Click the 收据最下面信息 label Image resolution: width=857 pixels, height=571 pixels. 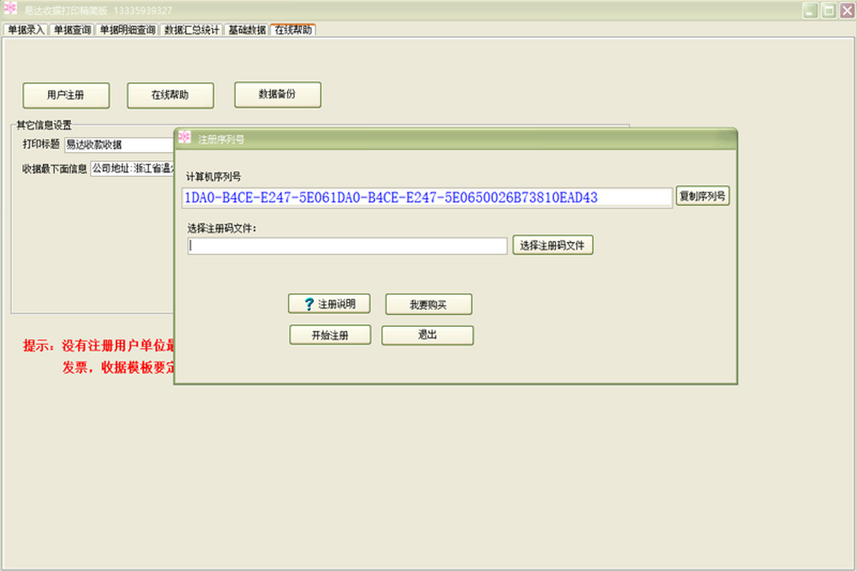[x=54, y=169]
